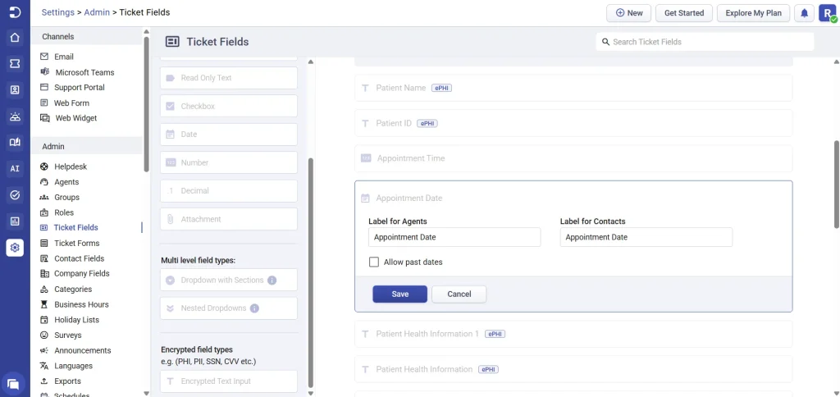Go to Admin breadcrumb link
Screen dimensions: 840x397
(x=97, y=11)
